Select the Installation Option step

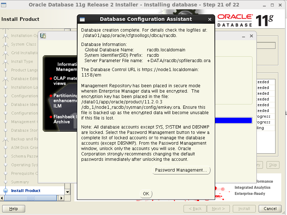[x=24, y=36]
